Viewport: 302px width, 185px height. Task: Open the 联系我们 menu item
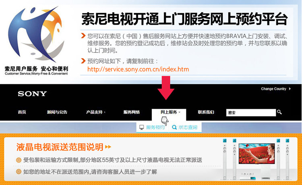click(x=206, y=112)
